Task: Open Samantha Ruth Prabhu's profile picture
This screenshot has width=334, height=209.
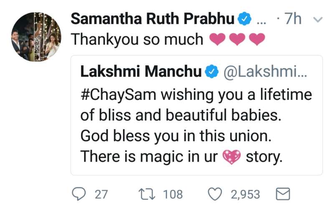Action: click(36, 37)
